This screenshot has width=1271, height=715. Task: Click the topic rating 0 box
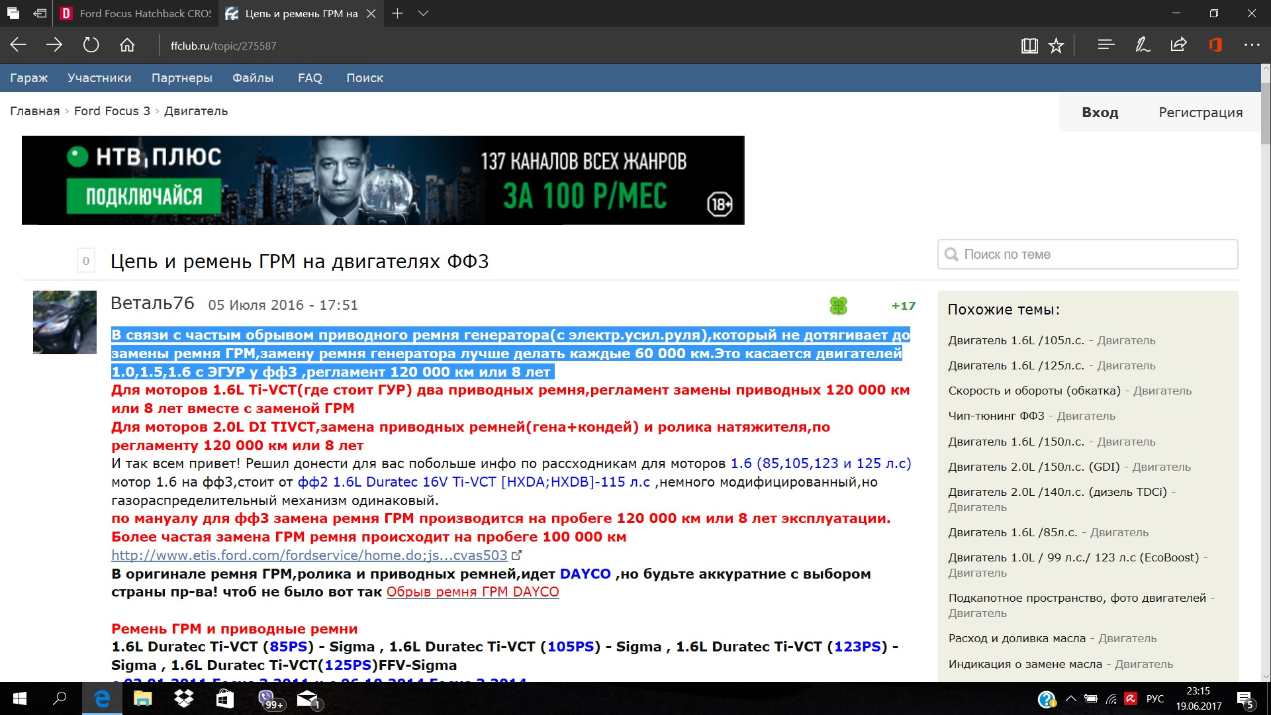pos(86,261)
